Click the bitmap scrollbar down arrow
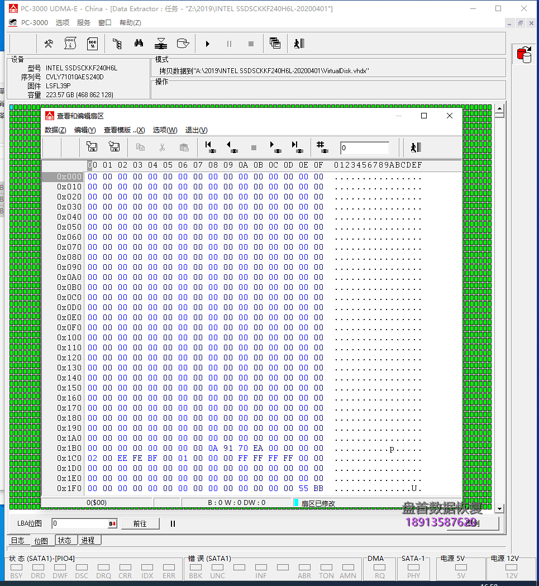The width and height of the screenshot is (539, 586). coord(499,508)
